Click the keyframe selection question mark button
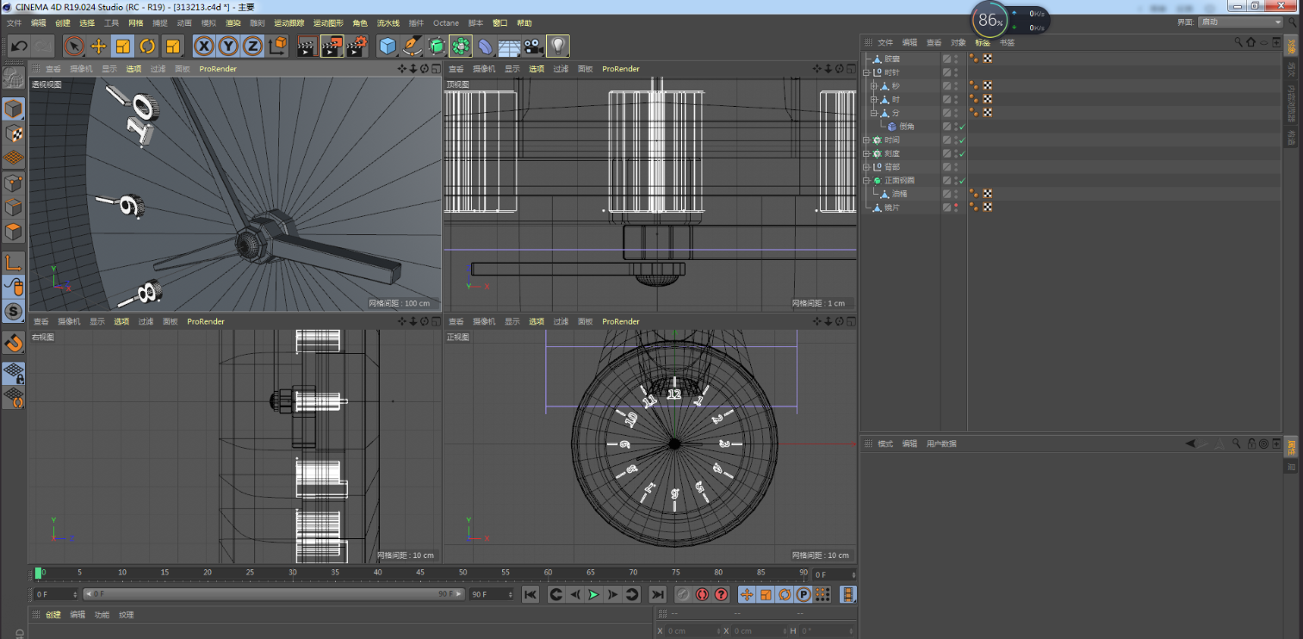 [x=722, y=594]
